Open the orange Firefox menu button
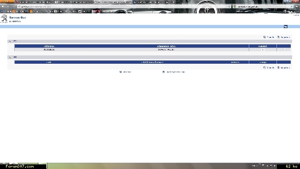This screenshot has height=169, width=300. [x=7, y=1]
